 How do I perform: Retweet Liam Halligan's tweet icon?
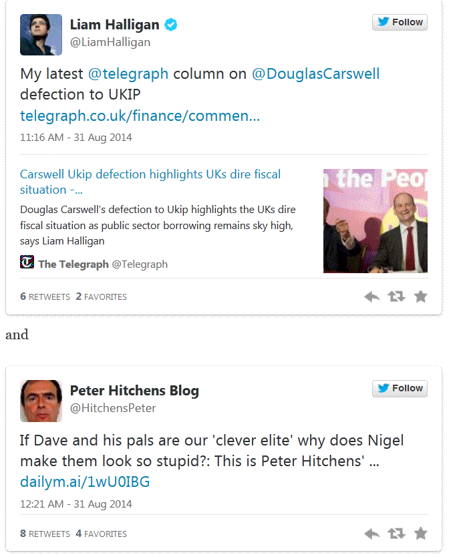[x=396, y=297]
